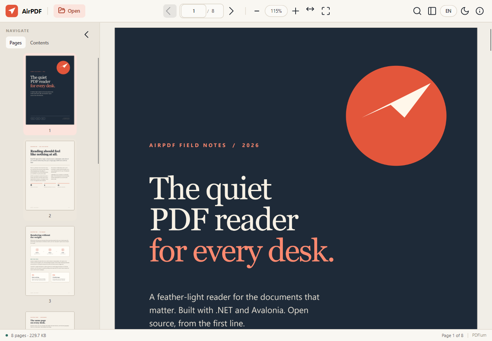Image resolution: width=492 pixels, height=341 pixels.
Task: Select the Pages tab
Action: (x=15, y=42)
